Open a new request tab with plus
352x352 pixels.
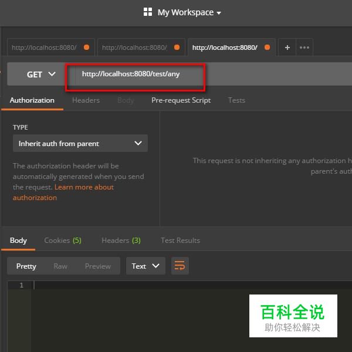pos(287,48)
